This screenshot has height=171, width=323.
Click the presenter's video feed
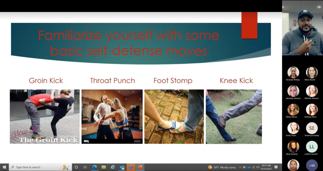click(302, 28)
